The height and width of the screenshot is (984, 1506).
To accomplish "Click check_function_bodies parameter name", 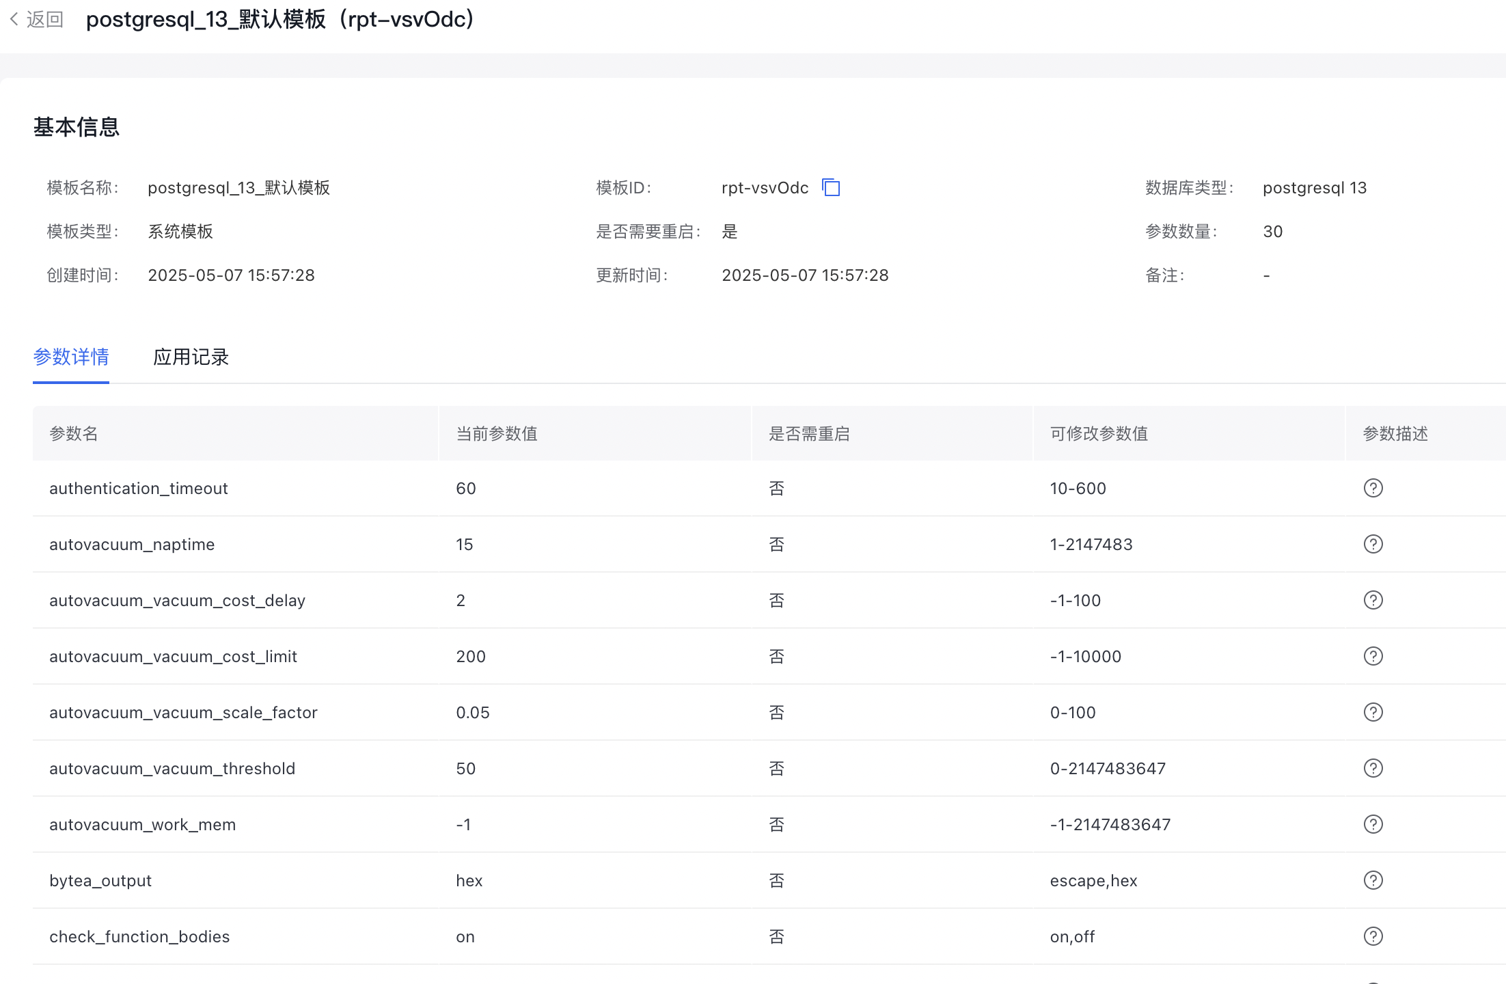I will pyautogui.click(x=139, y=937).
